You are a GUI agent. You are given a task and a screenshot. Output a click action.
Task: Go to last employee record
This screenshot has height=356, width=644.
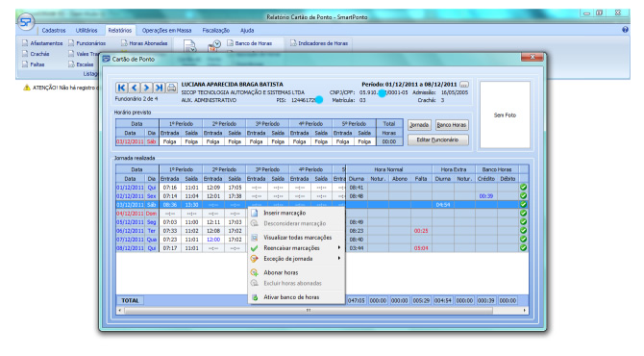point(160,88)
